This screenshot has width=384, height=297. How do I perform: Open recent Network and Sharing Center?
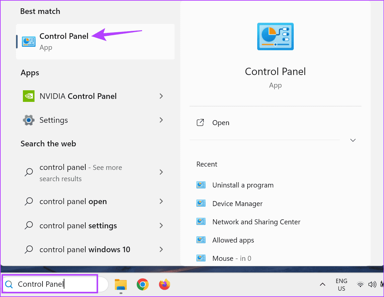256,222
